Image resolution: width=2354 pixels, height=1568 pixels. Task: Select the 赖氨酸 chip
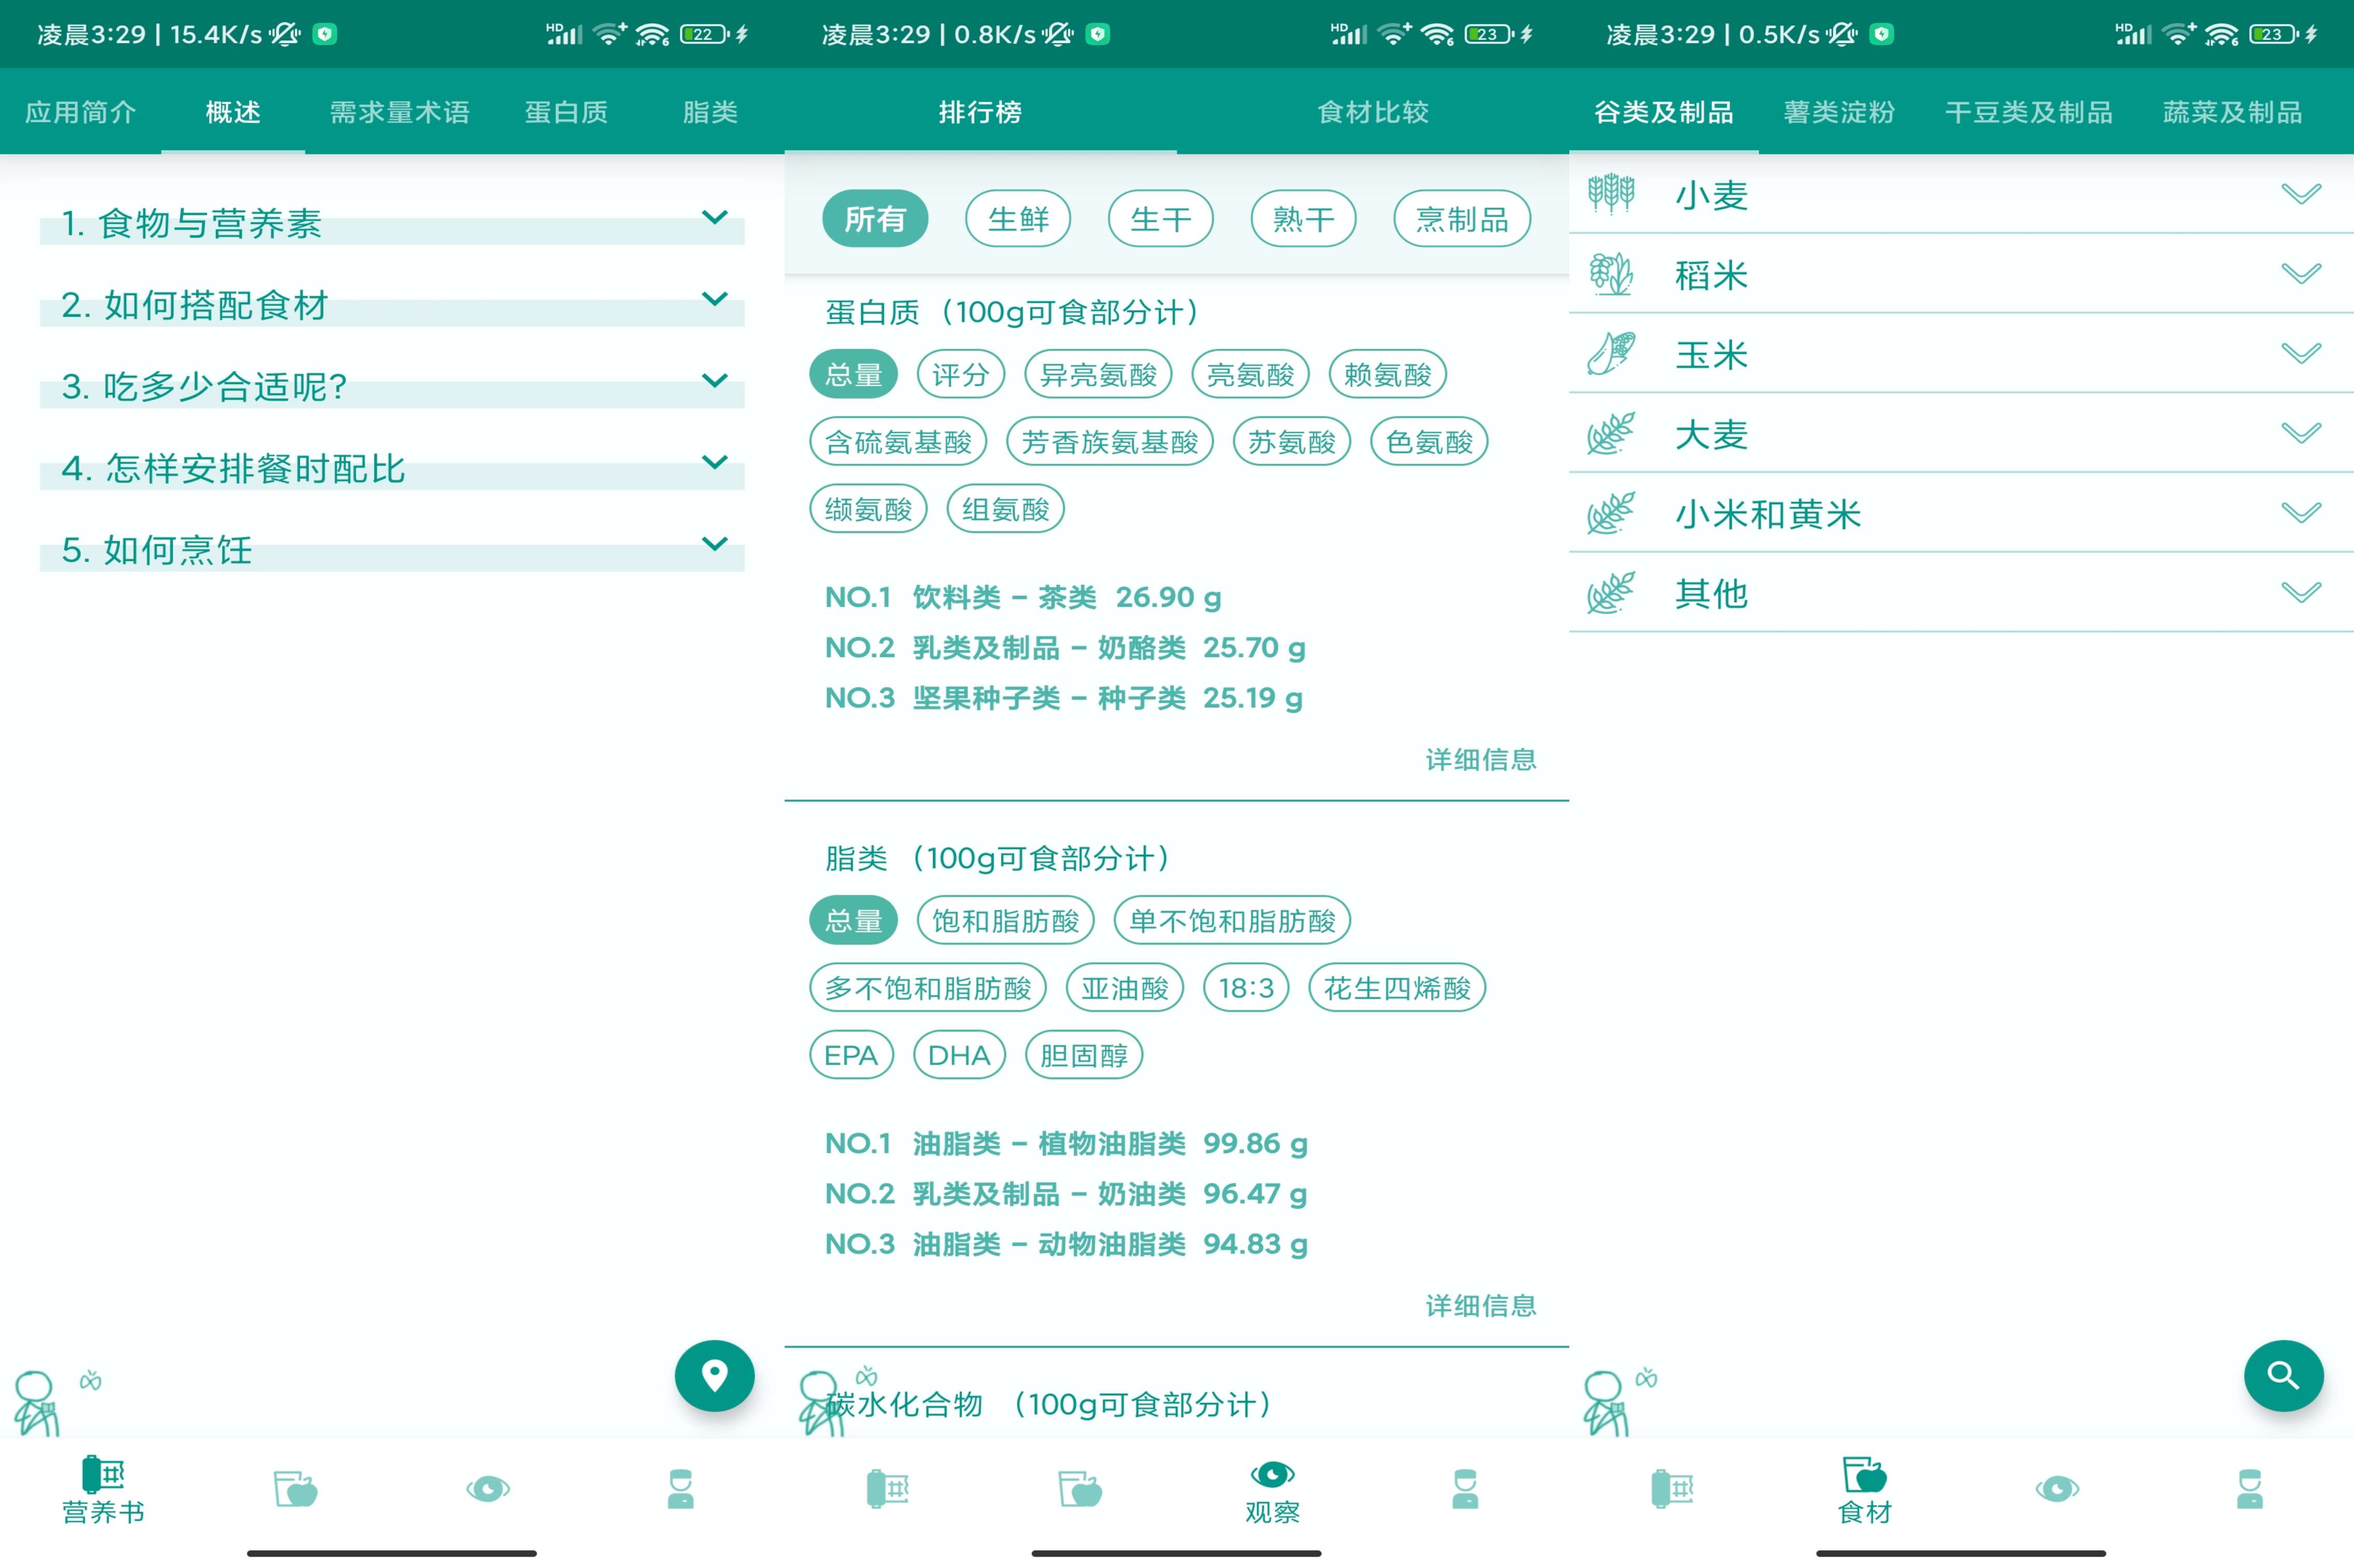coord(1388,375)
